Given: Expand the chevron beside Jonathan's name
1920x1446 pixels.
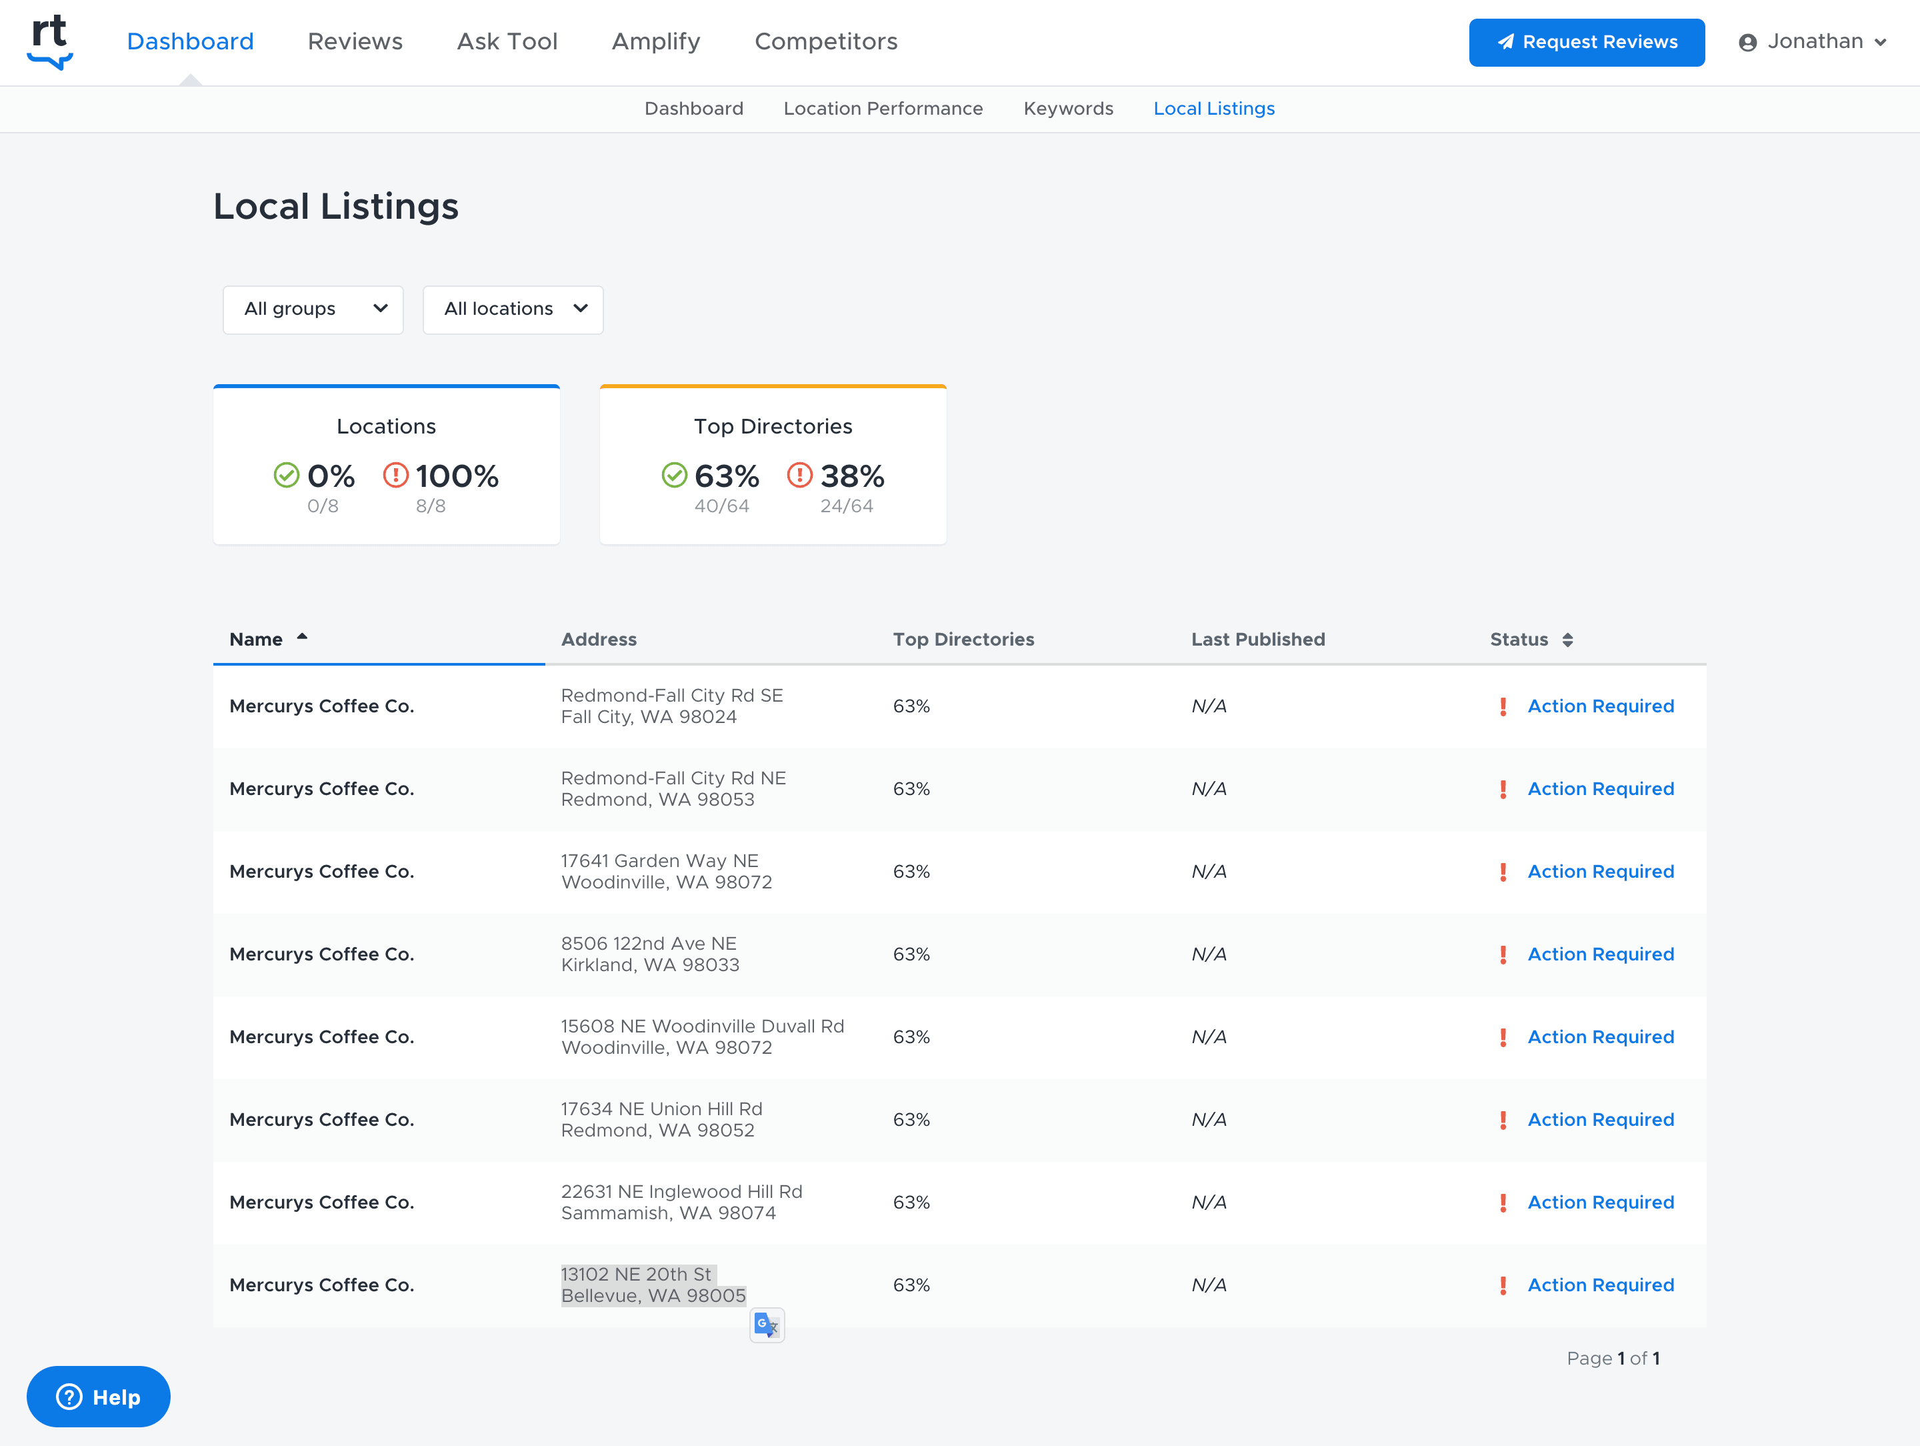Looking at the screenshot, I should tap(1881, 42).
